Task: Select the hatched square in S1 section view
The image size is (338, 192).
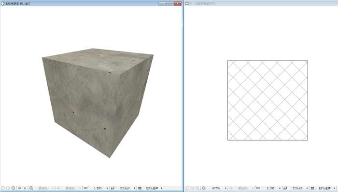Action: [x=268, y=100]
